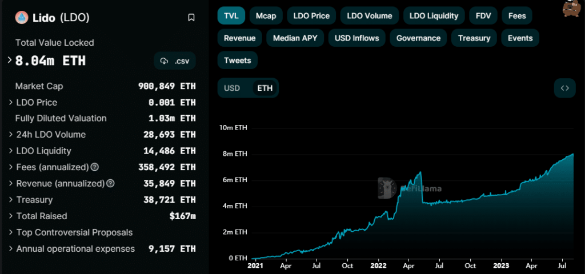
Task: Expand the Treasury row details
Action: (11, 200)
